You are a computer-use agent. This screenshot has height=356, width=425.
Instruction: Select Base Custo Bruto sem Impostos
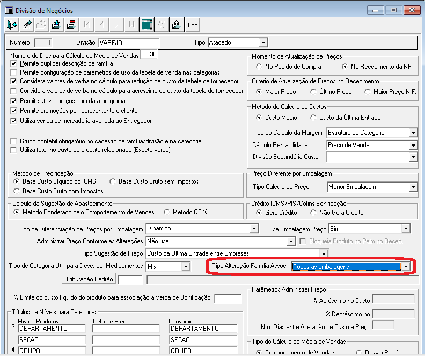click(112, 181)
